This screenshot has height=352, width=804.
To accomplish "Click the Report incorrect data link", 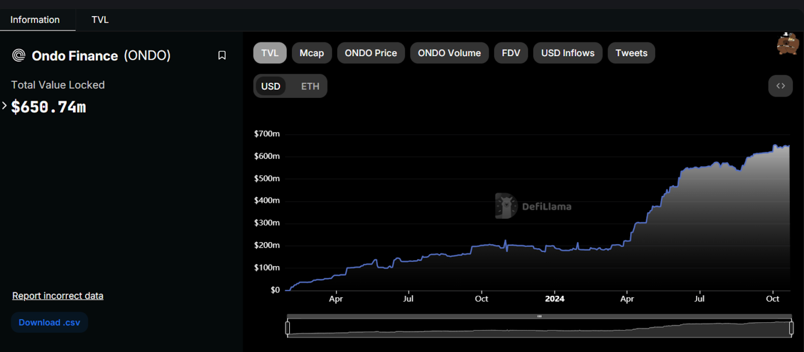I will click(x=58, y=296).
